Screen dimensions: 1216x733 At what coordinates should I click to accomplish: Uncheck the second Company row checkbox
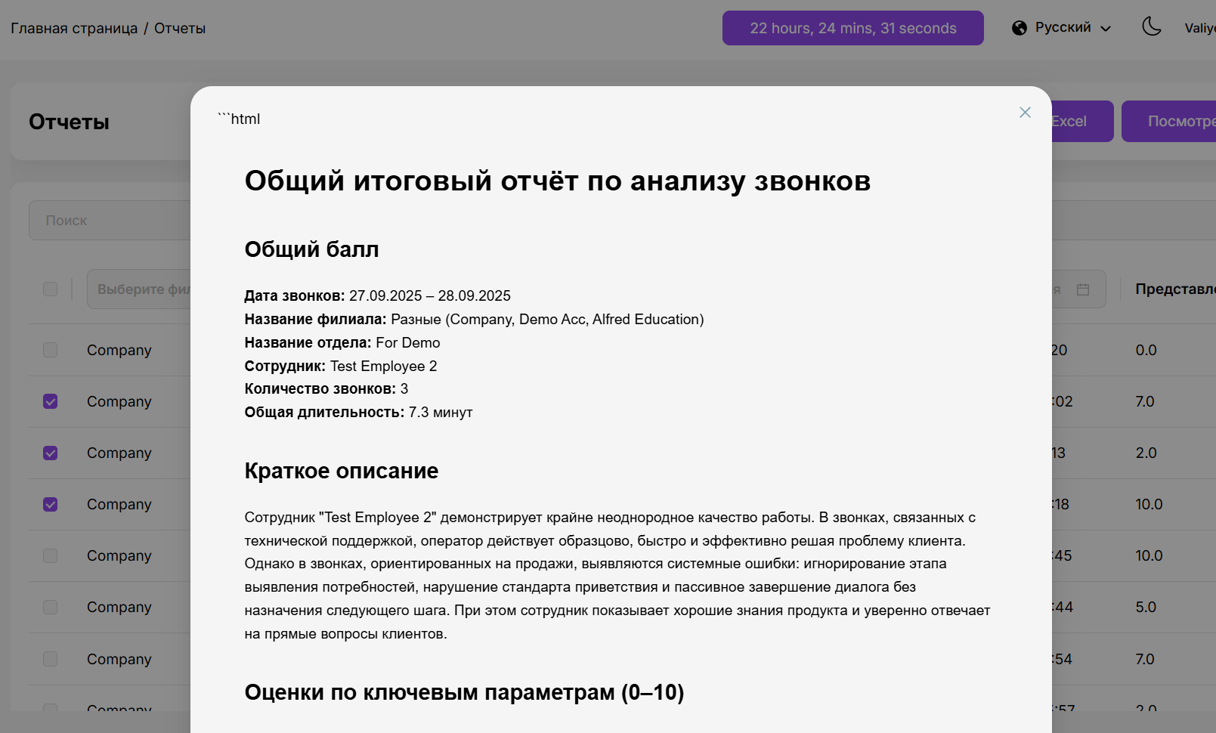(x=51, y=401)
